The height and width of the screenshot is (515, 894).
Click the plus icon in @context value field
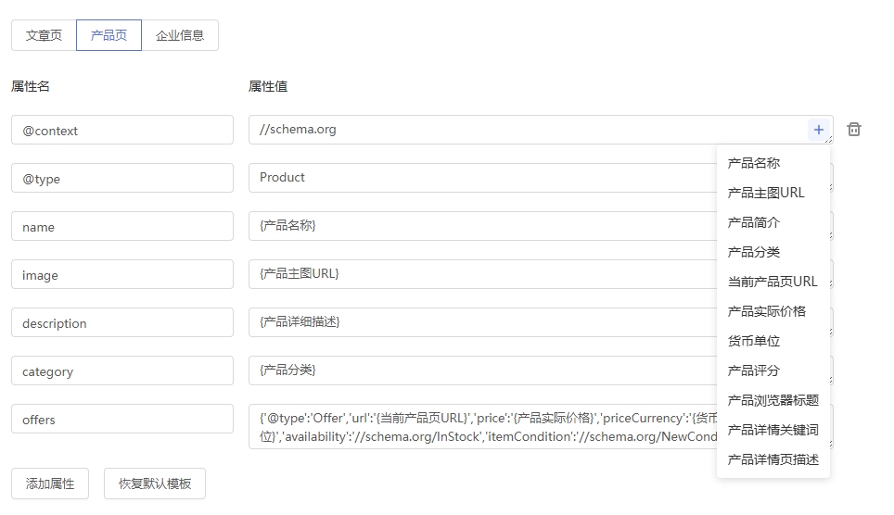[818, 130]
